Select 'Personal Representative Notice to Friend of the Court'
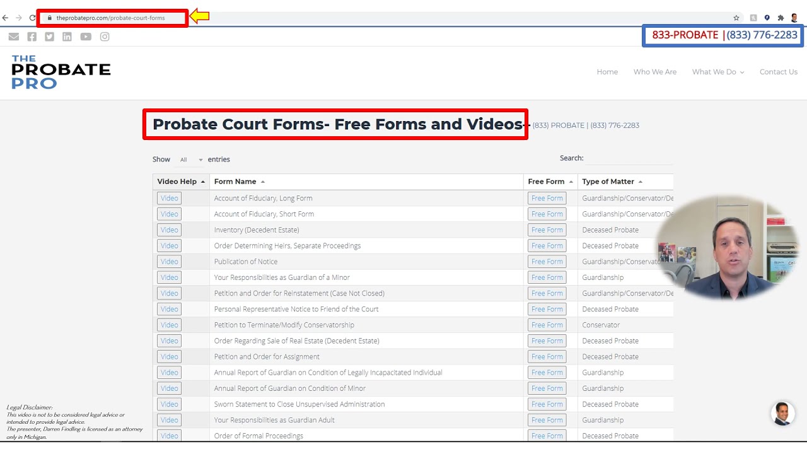Screen dimensions: 807x454 coord(296,309)
